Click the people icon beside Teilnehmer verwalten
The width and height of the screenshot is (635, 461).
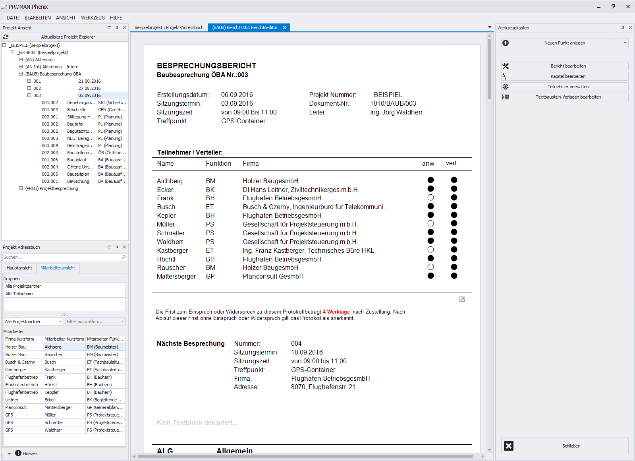[x=506, y=87]
